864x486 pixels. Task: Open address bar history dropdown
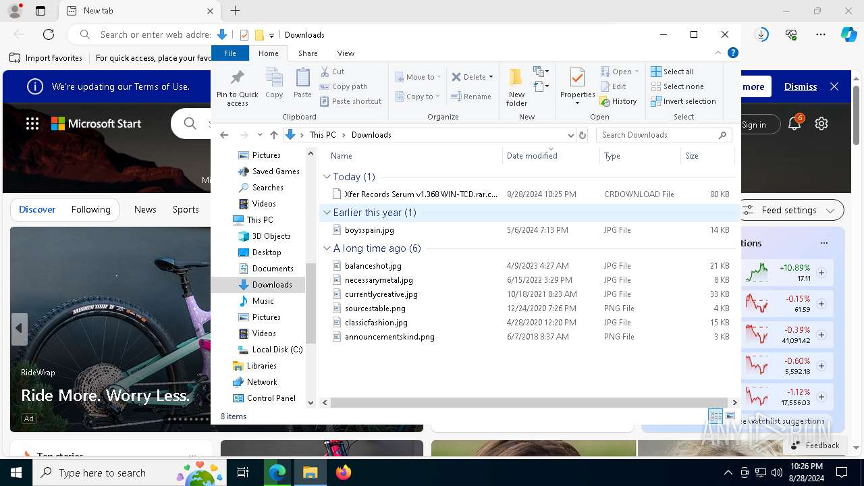[571, 135]
